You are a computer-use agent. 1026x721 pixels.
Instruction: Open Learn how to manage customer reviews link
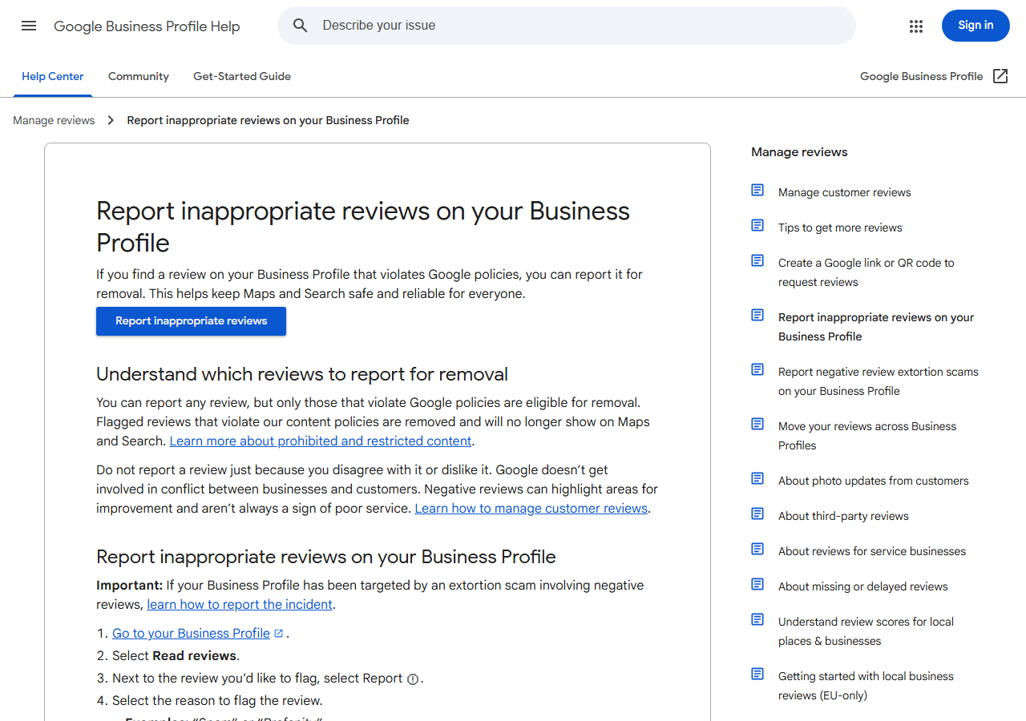[531, 508]
